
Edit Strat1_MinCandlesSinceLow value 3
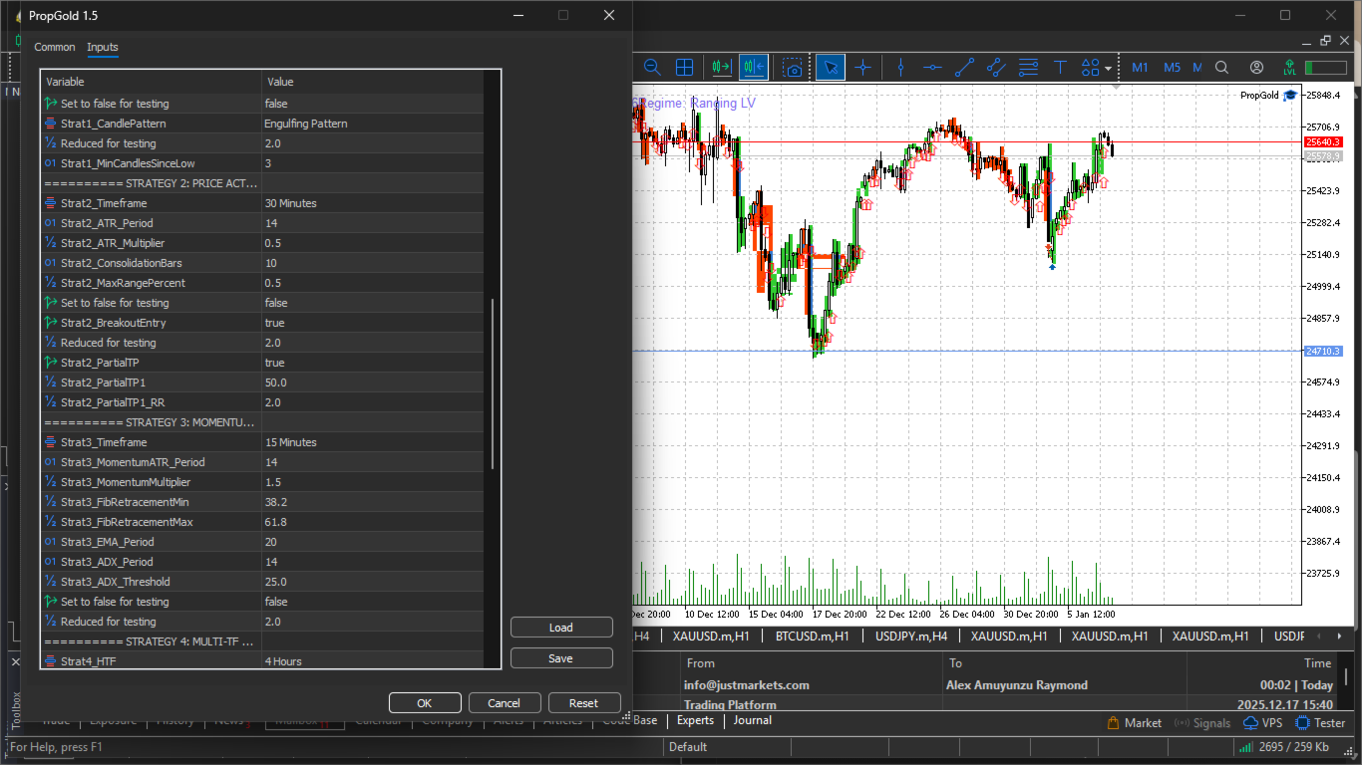(372, 163)
